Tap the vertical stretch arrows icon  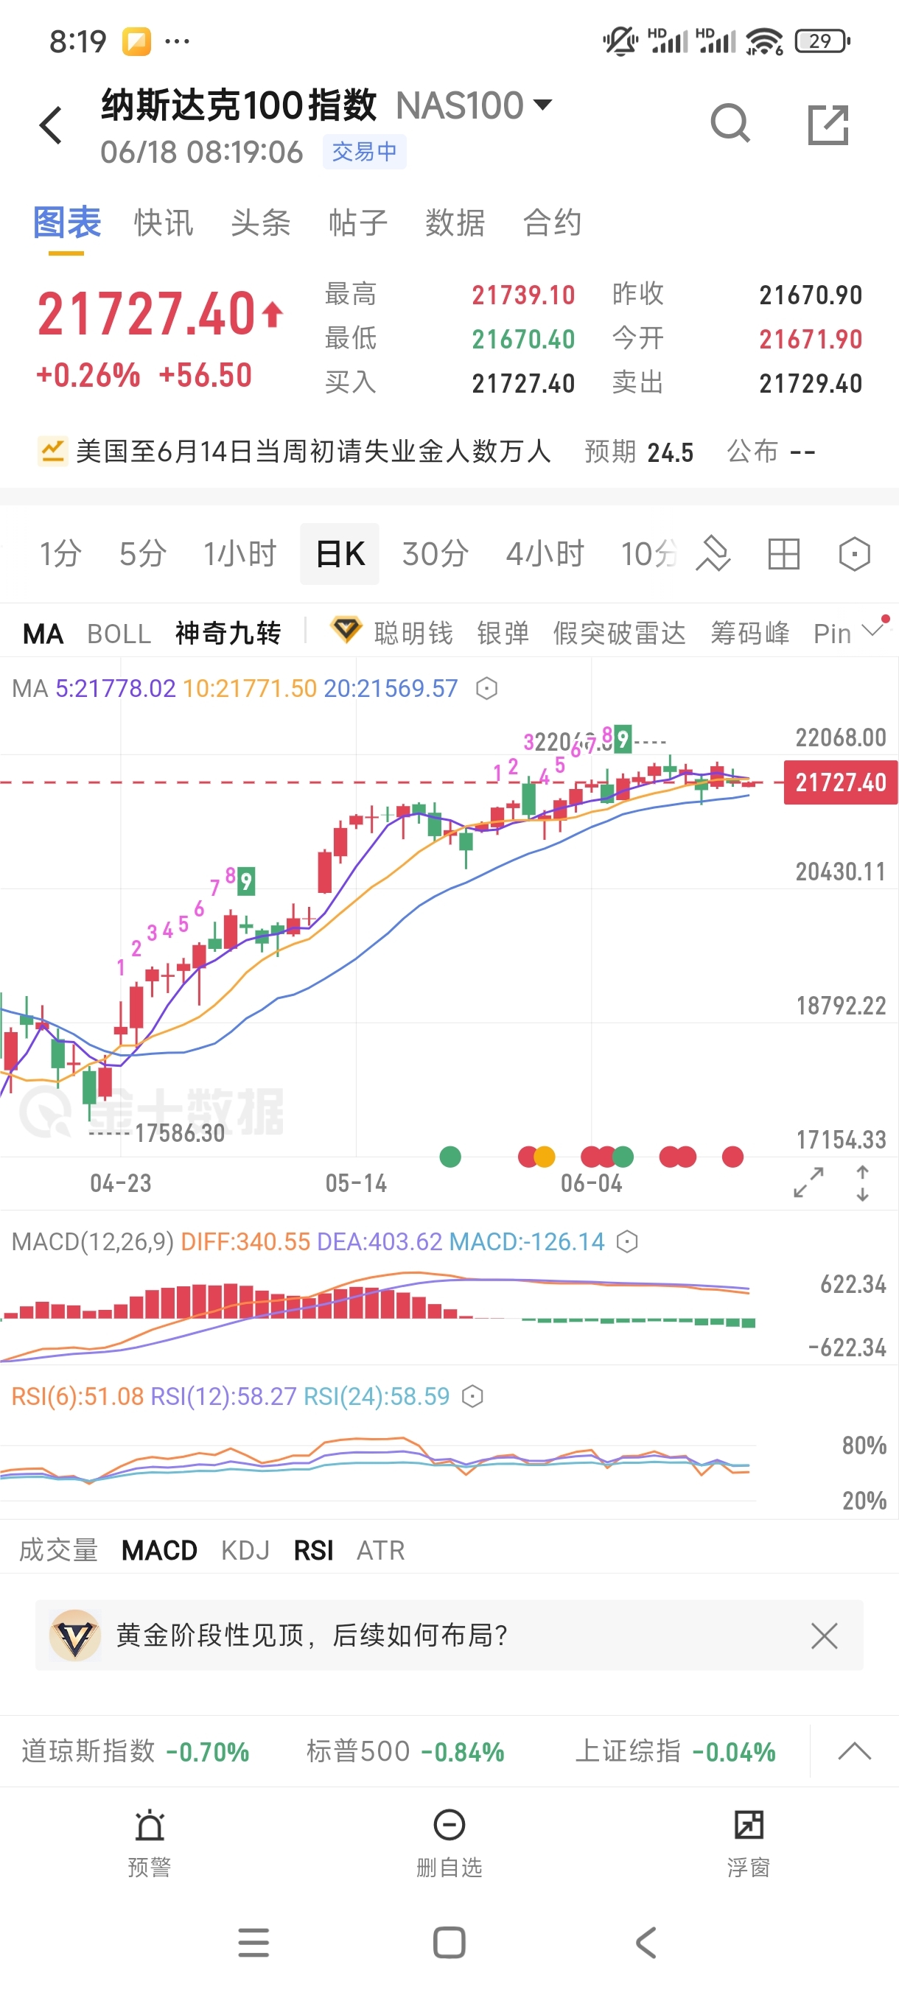point(863,1183)
